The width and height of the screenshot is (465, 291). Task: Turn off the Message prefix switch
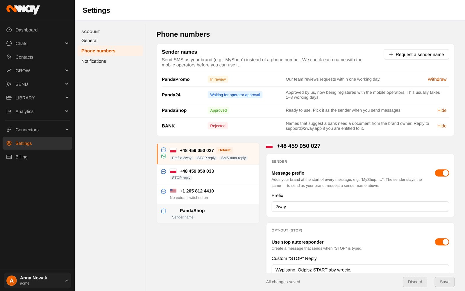[x=442, y=173]
